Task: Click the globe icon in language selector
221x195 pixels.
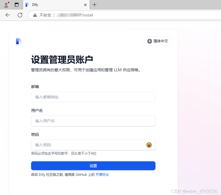Action: click(150, 41)
